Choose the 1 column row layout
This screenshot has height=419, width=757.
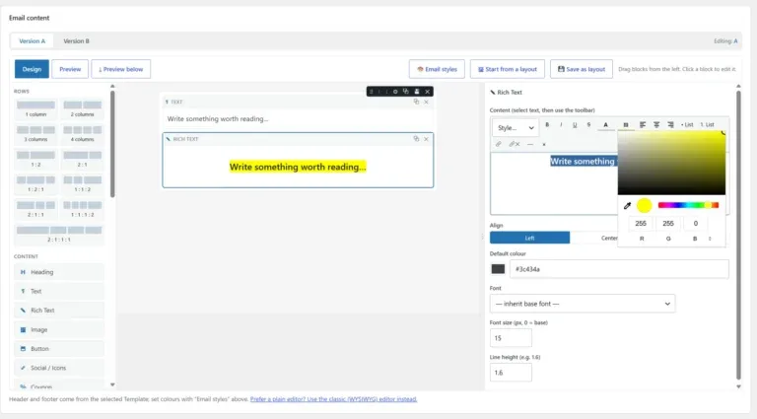coord(35,109)
